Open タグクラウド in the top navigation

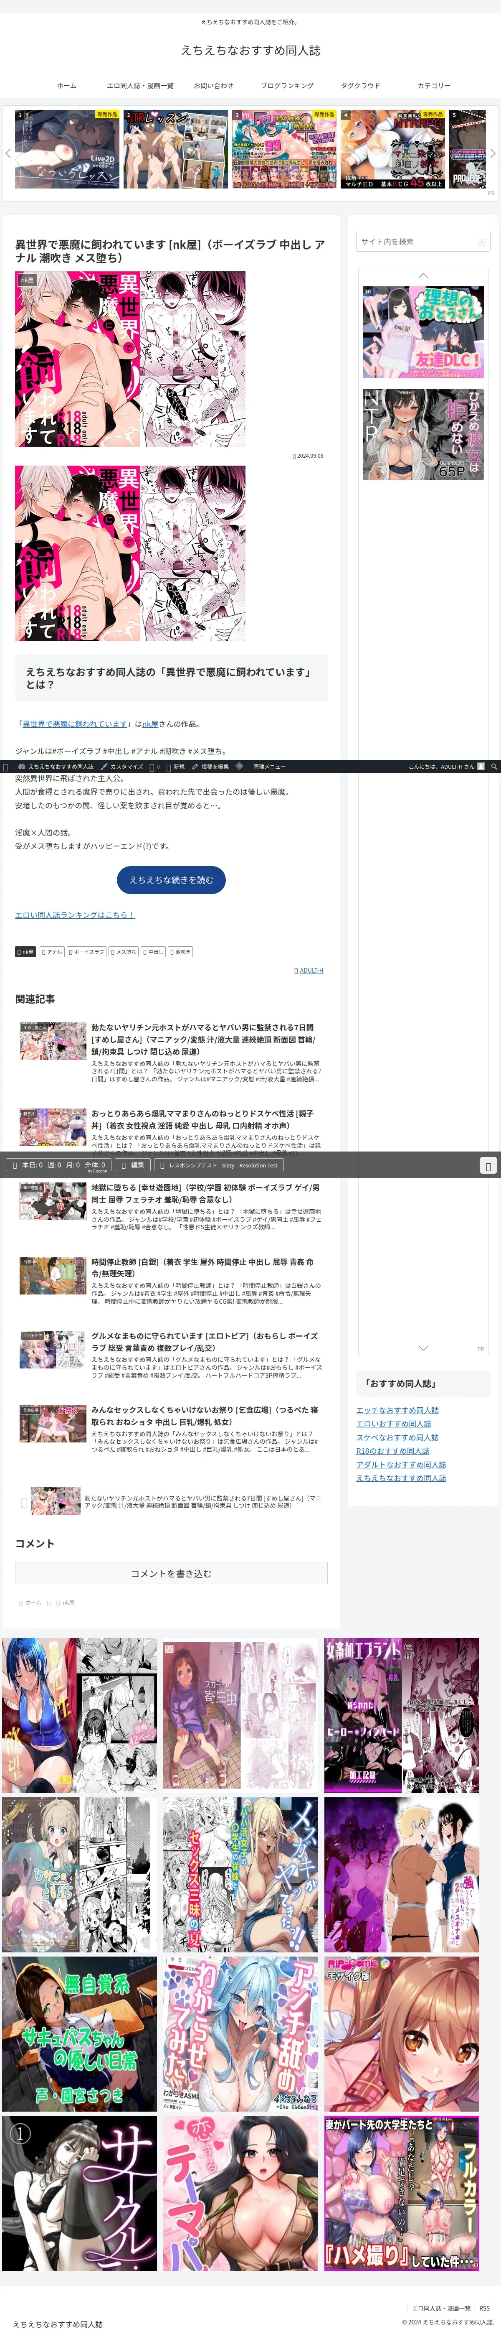tap(360, 85)
